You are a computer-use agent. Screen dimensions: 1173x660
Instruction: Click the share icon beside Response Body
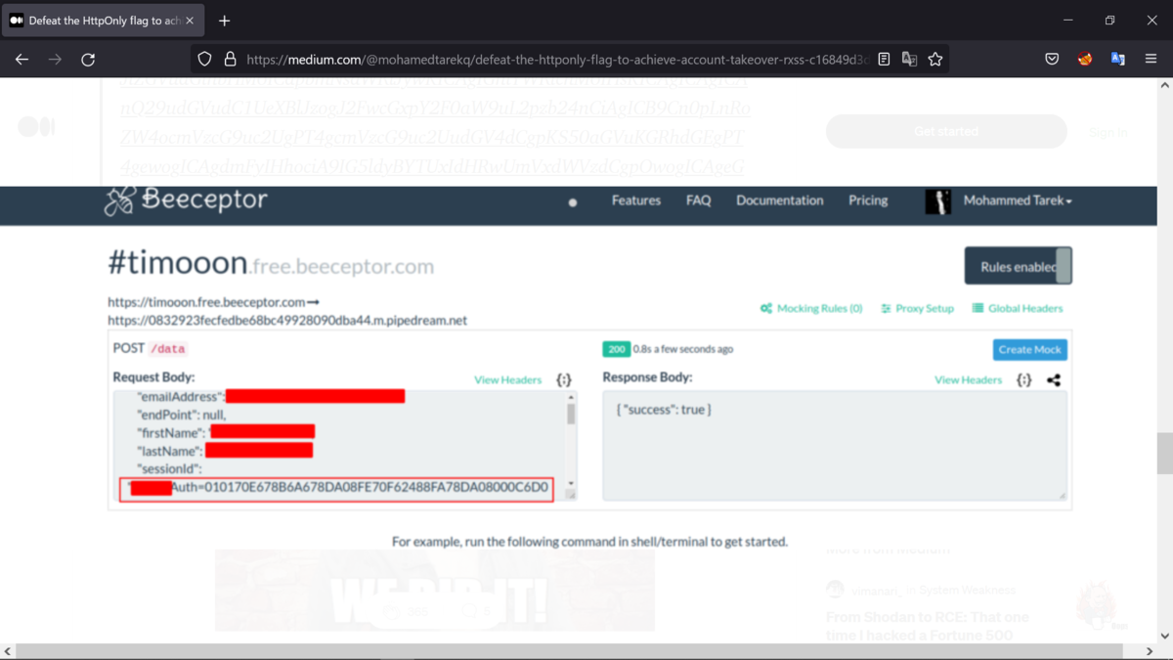(1054, 379)
